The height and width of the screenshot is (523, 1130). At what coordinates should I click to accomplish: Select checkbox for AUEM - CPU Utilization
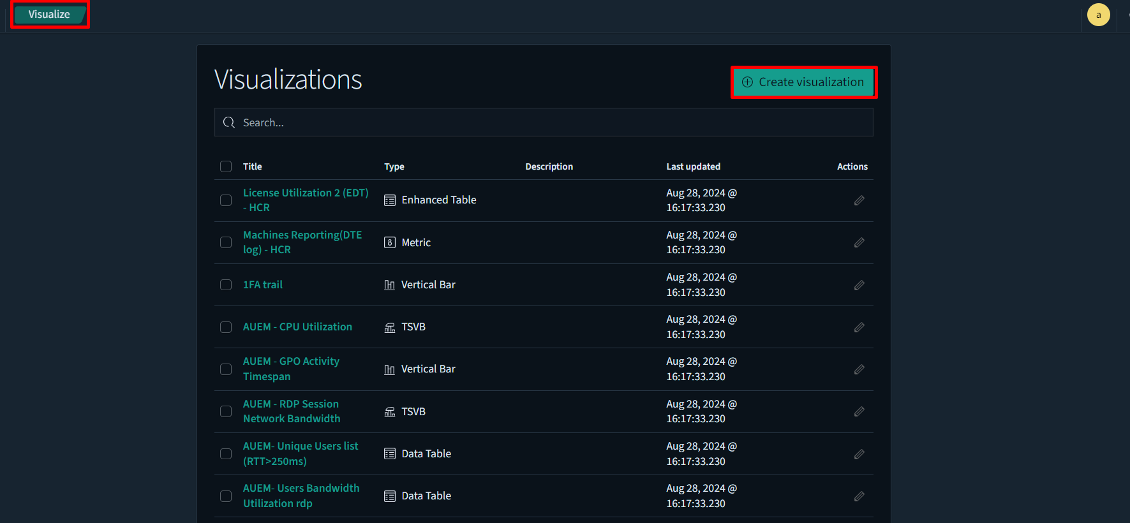226,327
